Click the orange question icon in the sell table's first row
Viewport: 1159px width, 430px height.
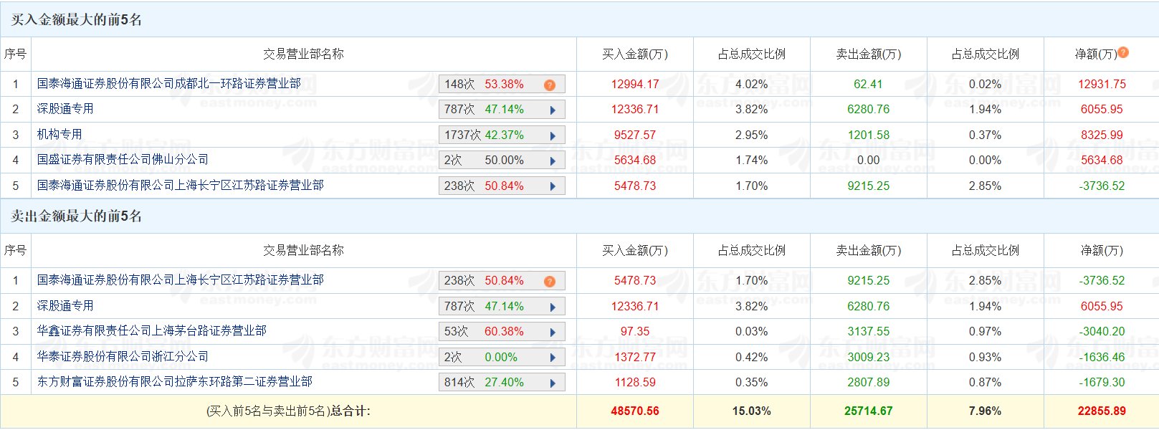pos(549,281)
